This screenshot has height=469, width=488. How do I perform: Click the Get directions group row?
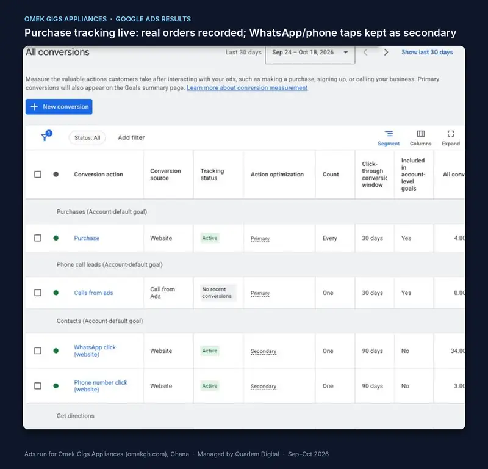click(x=245, y=416)
